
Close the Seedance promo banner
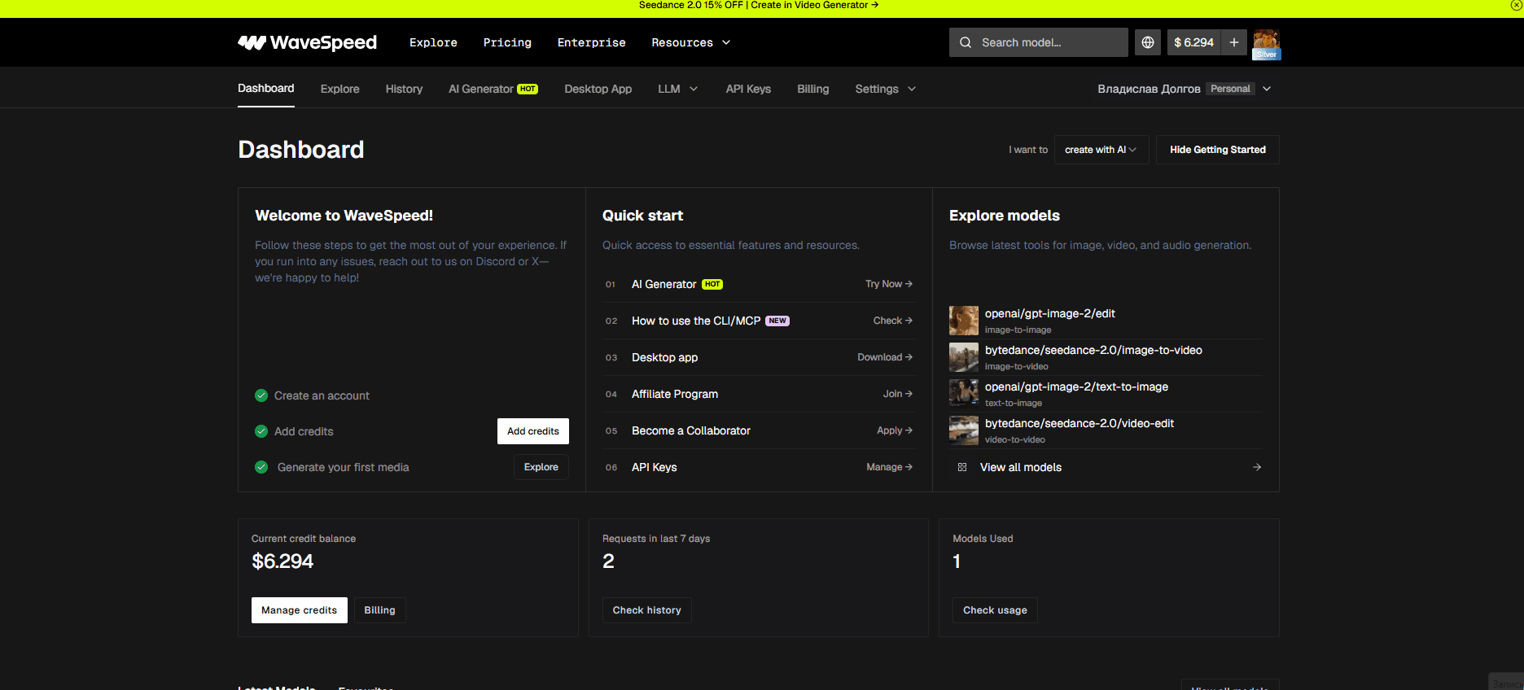1516,5
